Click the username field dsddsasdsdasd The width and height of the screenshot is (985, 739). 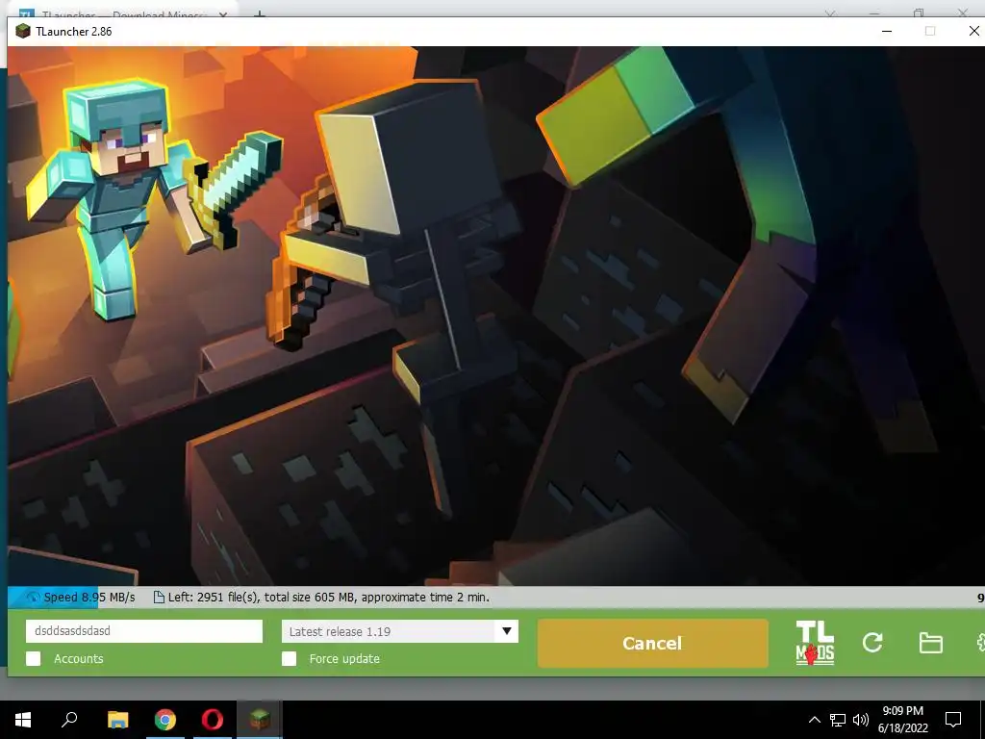(x=144, y=631)
